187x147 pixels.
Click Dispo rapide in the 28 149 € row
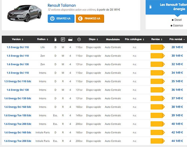[x=93, y=47]
